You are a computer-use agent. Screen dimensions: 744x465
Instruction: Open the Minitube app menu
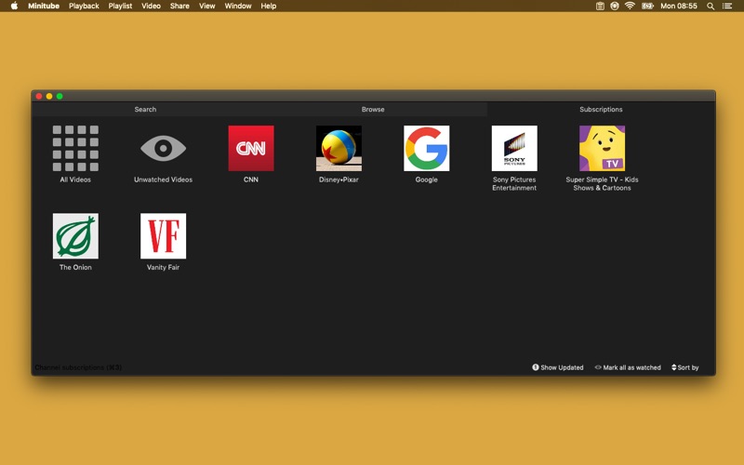click(44, 6)
